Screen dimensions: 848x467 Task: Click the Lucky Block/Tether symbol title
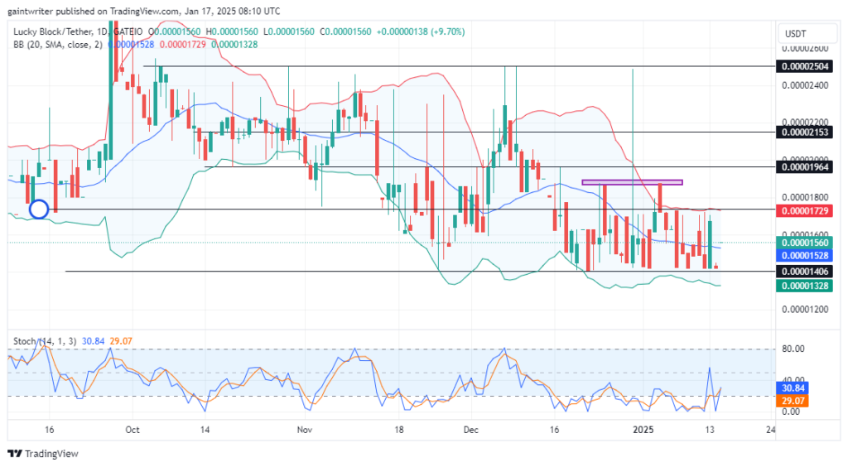point(52,32)
